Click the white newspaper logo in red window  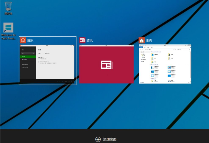107,65
